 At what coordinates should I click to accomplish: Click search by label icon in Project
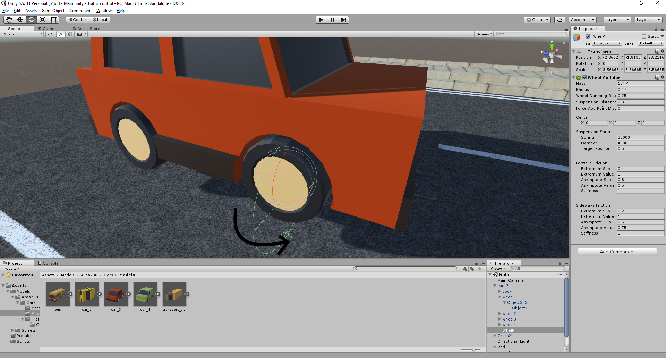[472, 269]
